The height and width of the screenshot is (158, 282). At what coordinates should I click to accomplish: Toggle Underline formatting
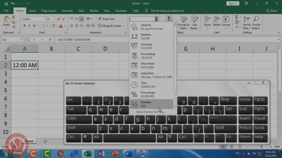(34, 26)
